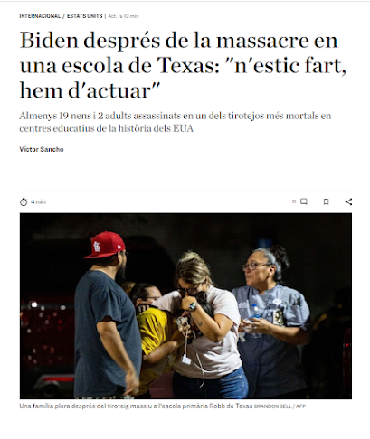Open author Víctor Sancho's profile
The height and width of the screenshot is (439, 370).
point(42,149)
